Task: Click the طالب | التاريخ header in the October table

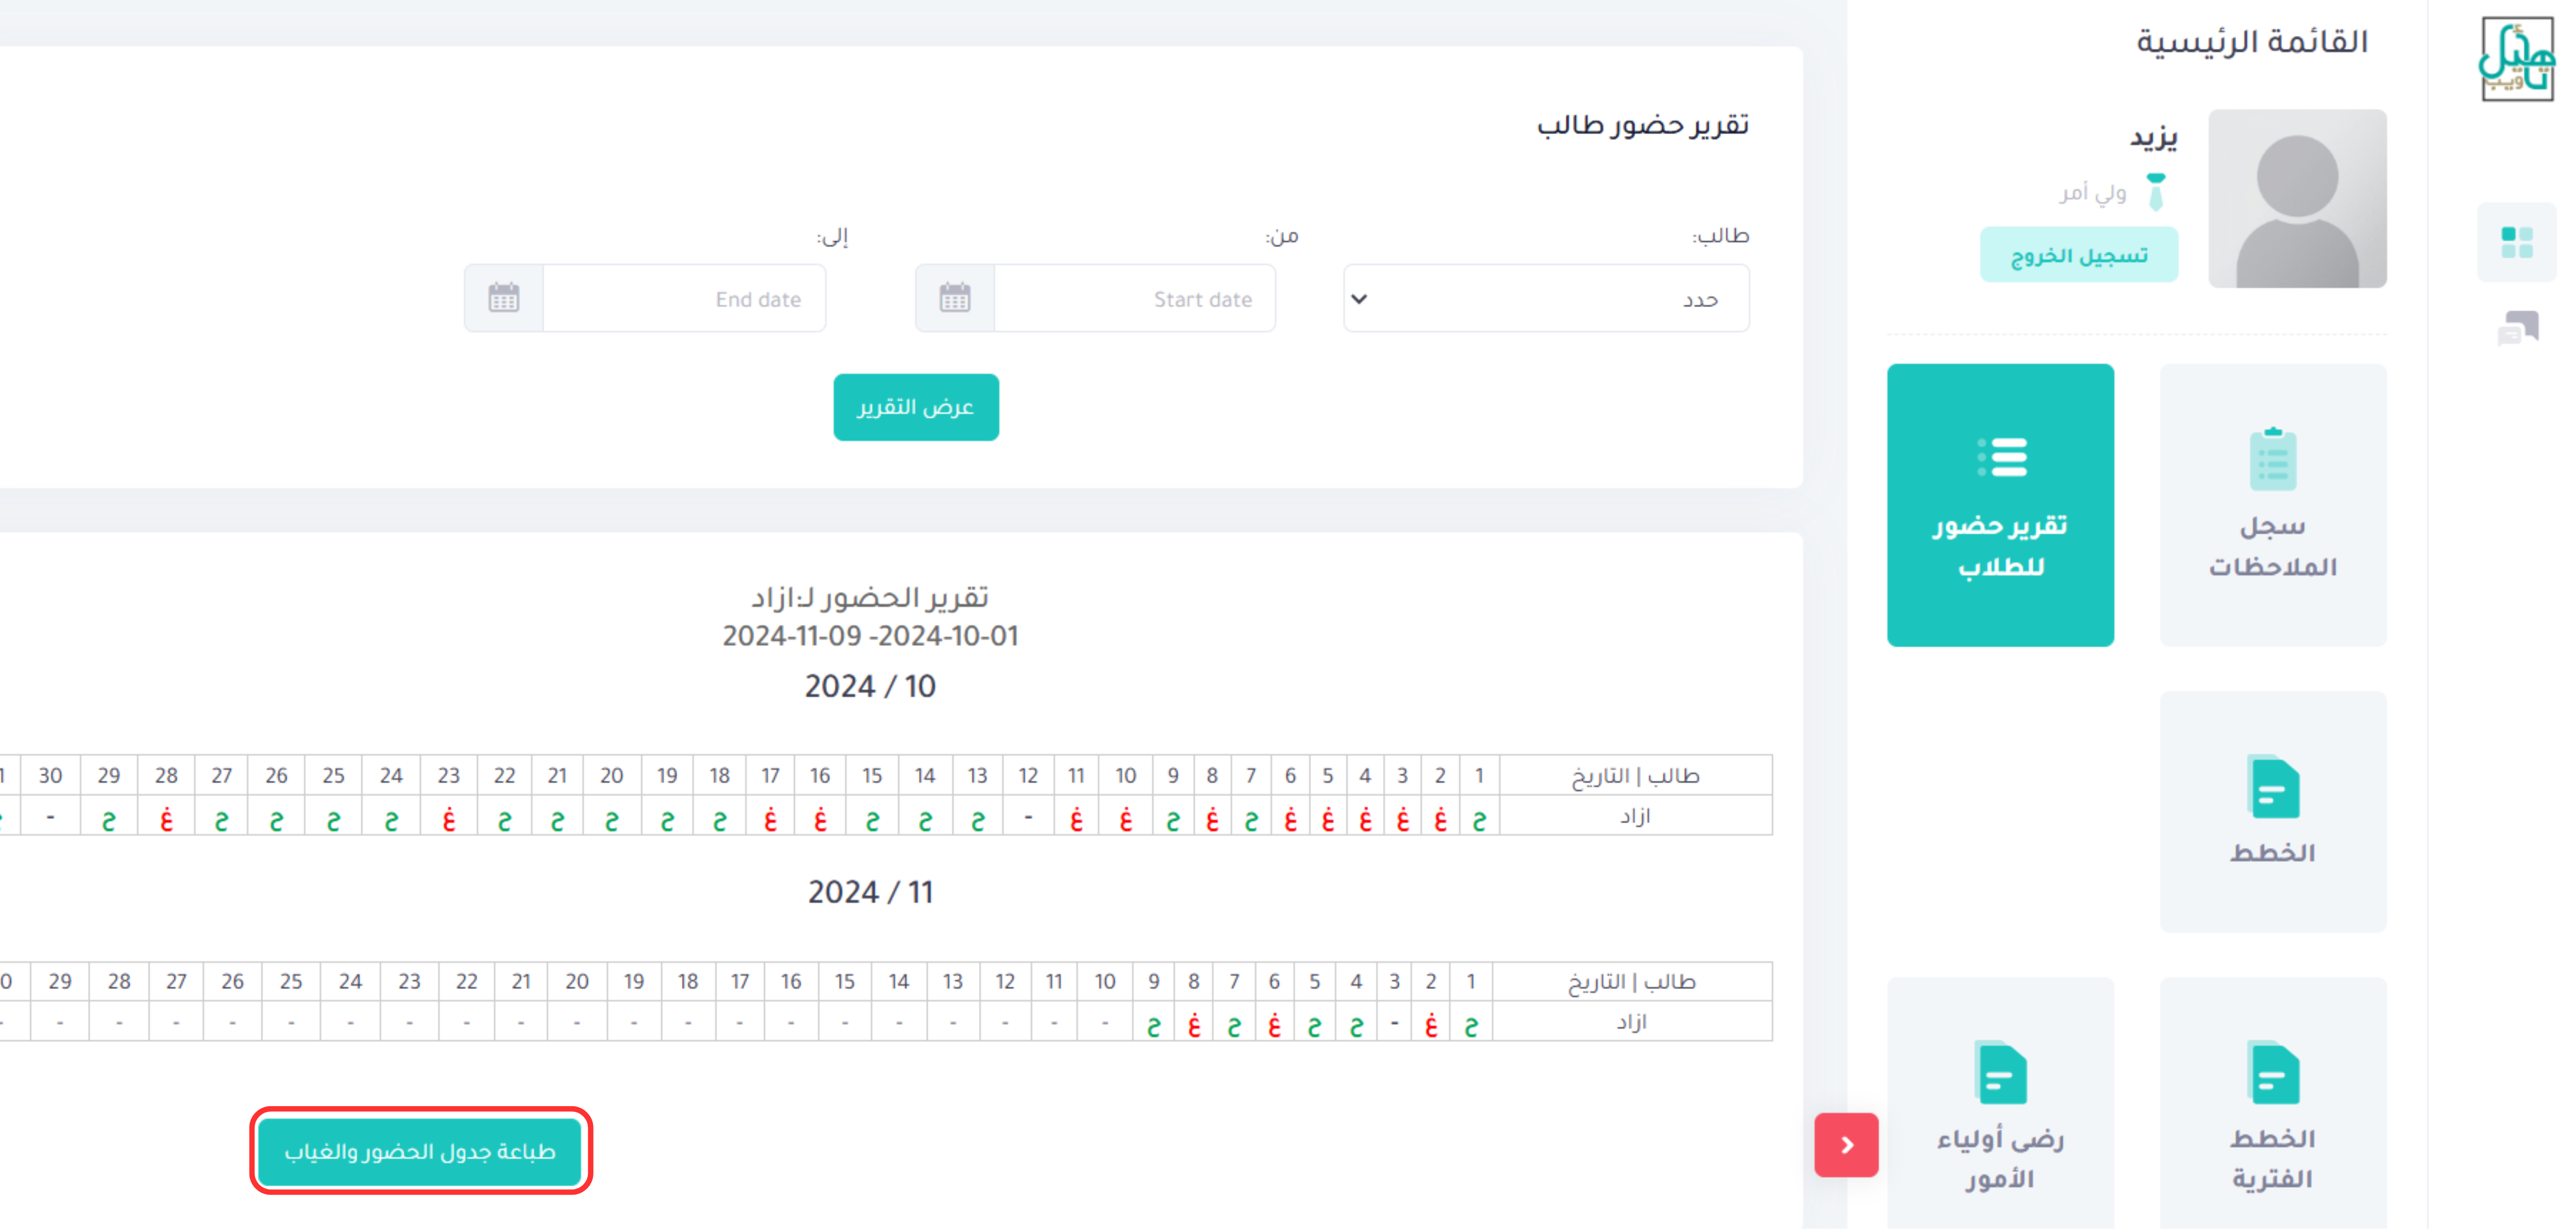Action: (x=1635, y=776)
